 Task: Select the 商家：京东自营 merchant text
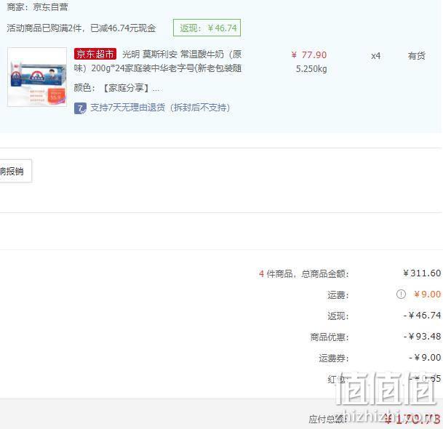(x=37, y=7)
